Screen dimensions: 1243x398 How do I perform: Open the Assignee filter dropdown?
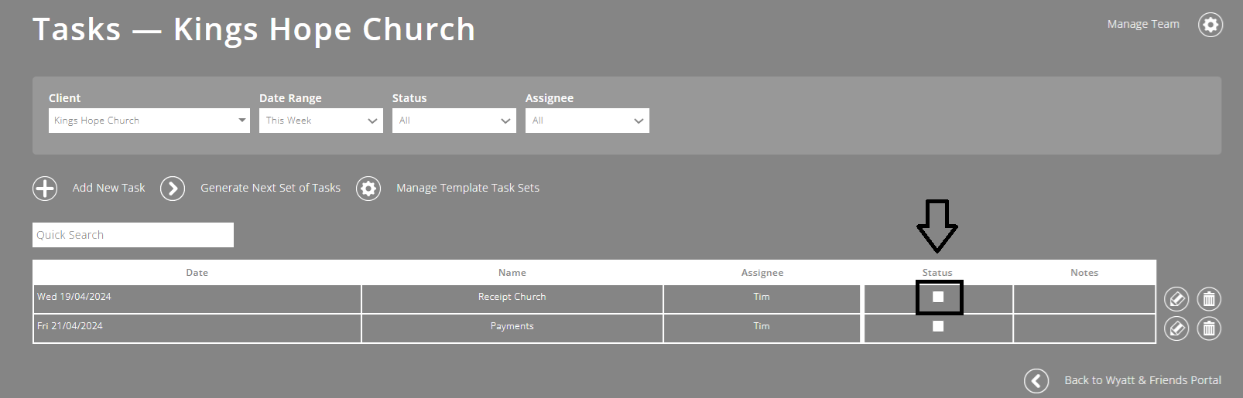click(x=587, y=121)
